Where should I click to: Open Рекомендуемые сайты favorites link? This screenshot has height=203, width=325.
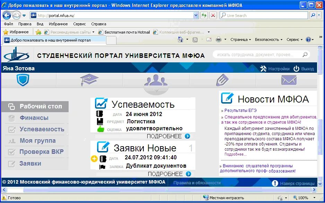pyautogui.click(x=69, y=32)
